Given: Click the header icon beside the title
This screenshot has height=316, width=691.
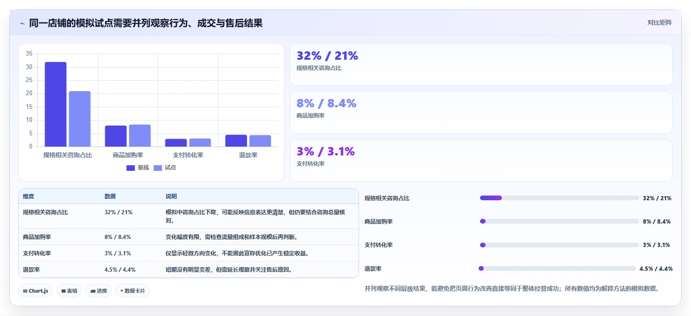Looking at the screenshot, I should [22, 23].
